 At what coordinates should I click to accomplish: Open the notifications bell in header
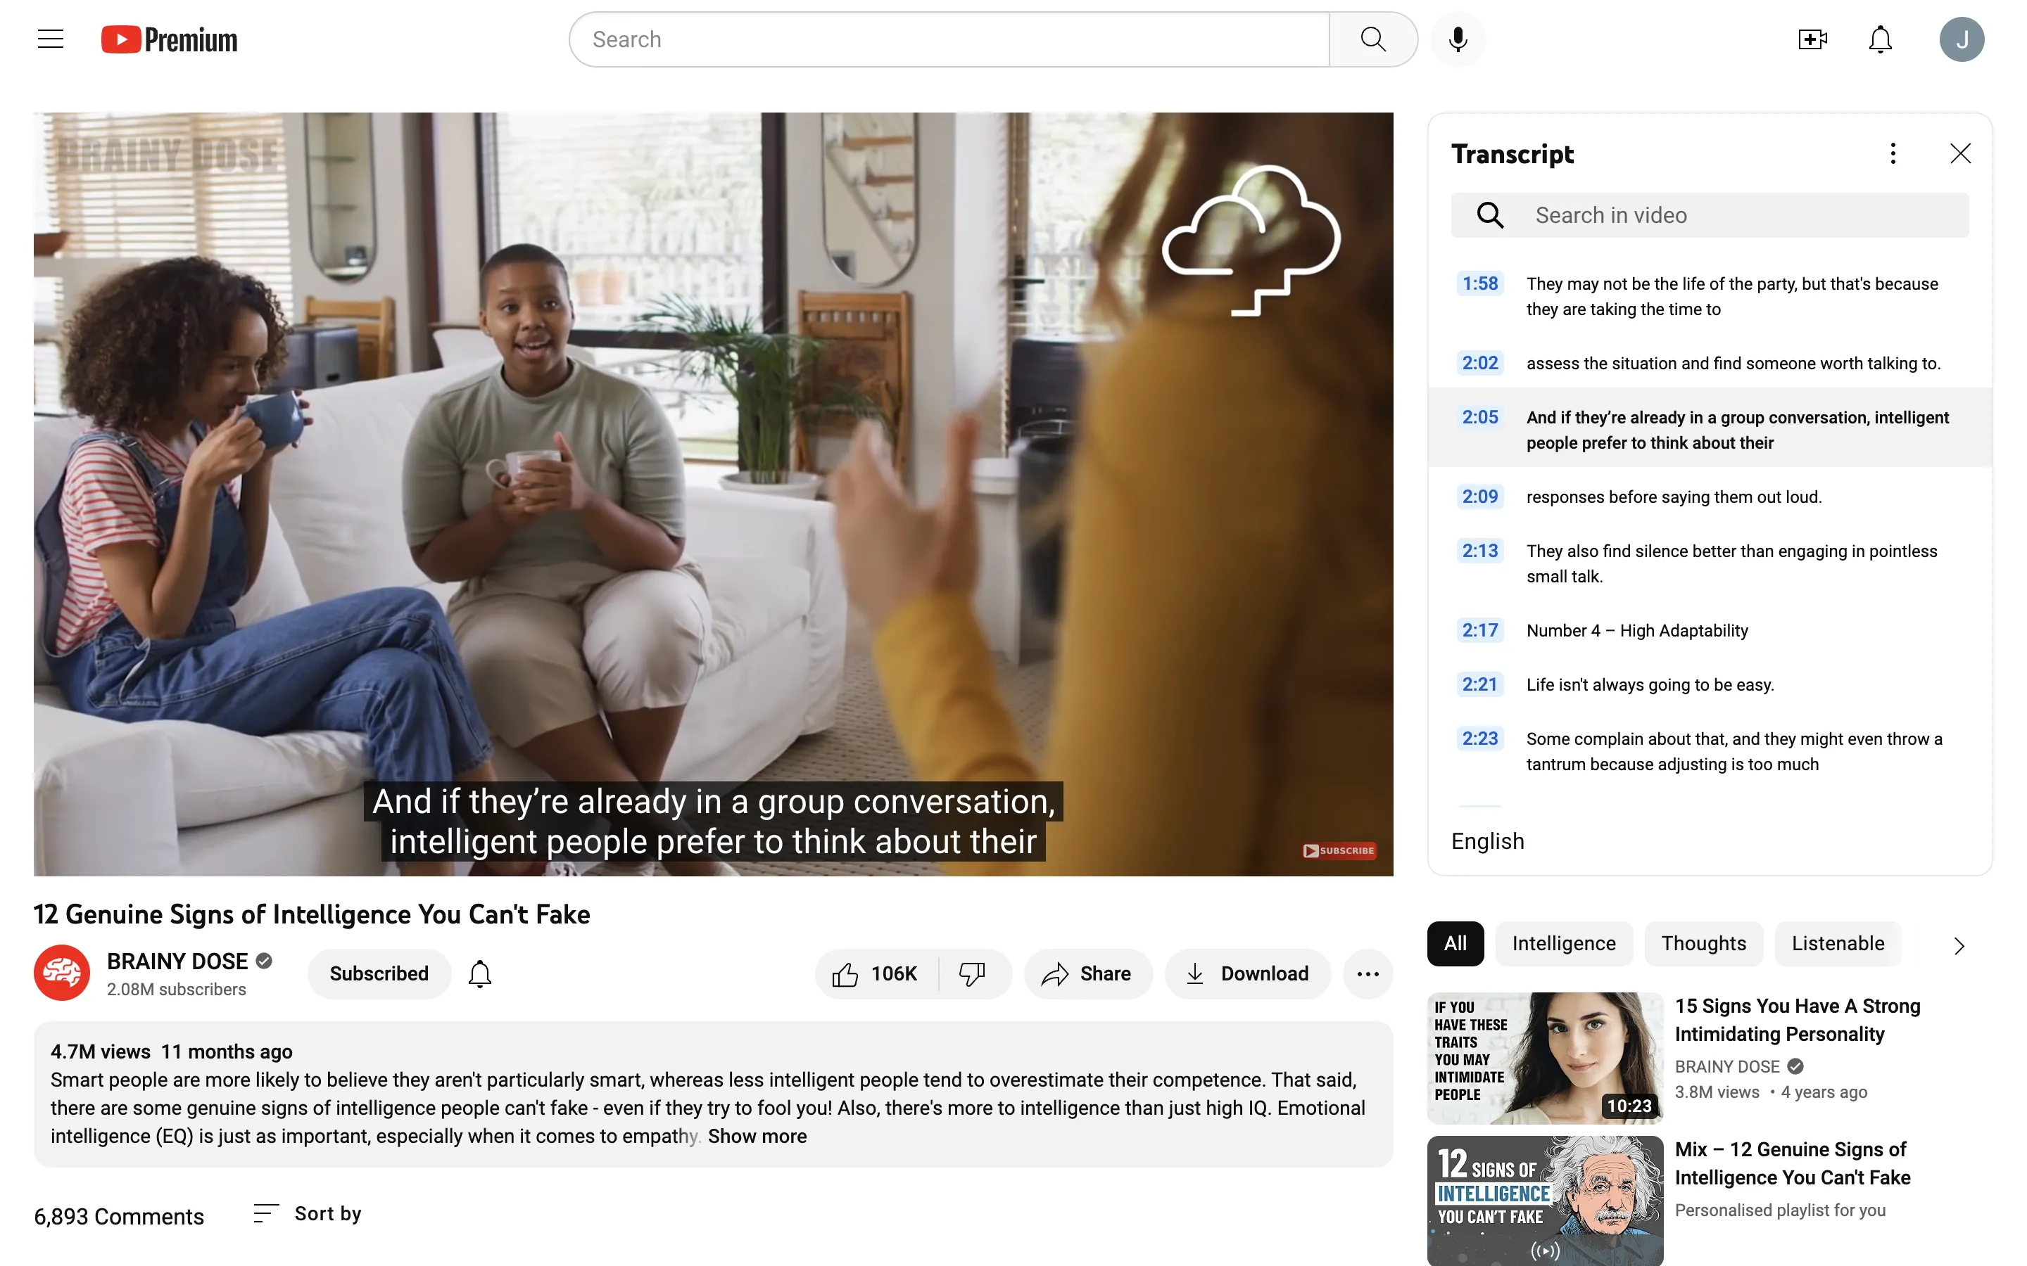pyautogui.click(x=1881, y=39)
